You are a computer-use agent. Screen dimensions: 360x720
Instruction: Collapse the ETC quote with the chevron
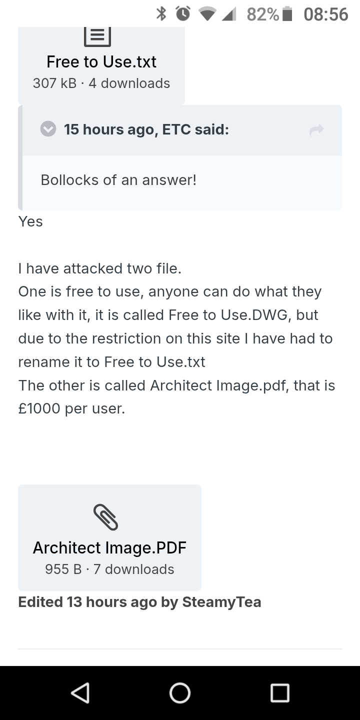(x=48, y=129)
